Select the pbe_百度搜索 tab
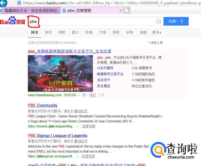201x166 pixels. click(92, 10)
